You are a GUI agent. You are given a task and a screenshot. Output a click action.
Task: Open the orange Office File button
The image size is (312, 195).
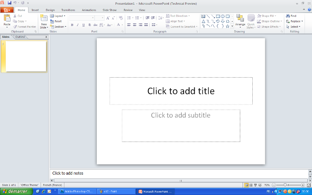click(7, 10)
